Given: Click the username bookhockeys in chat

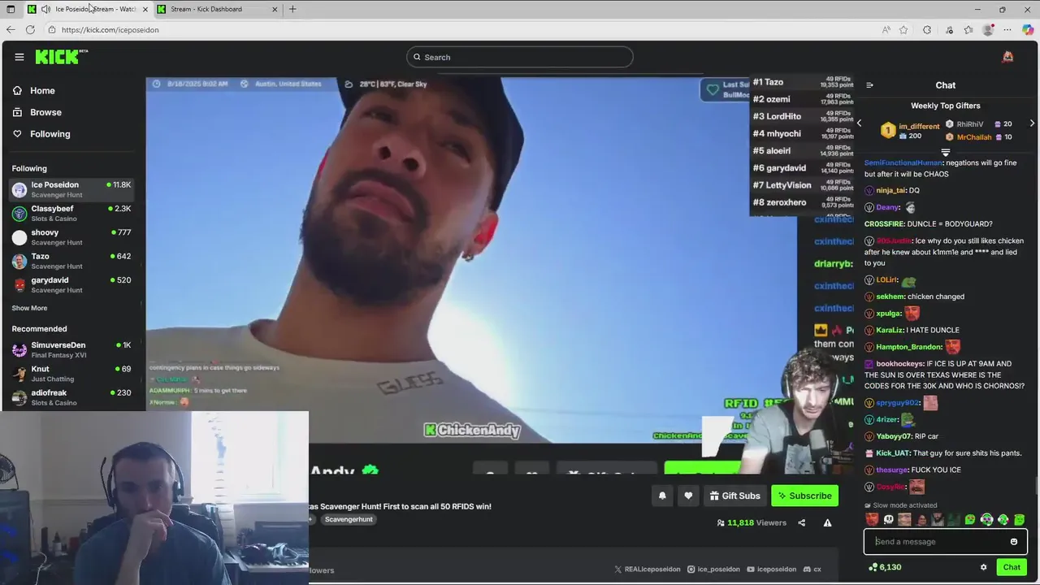Looking at the screenshot, I should pyautogui.click(x=899, y=364).
